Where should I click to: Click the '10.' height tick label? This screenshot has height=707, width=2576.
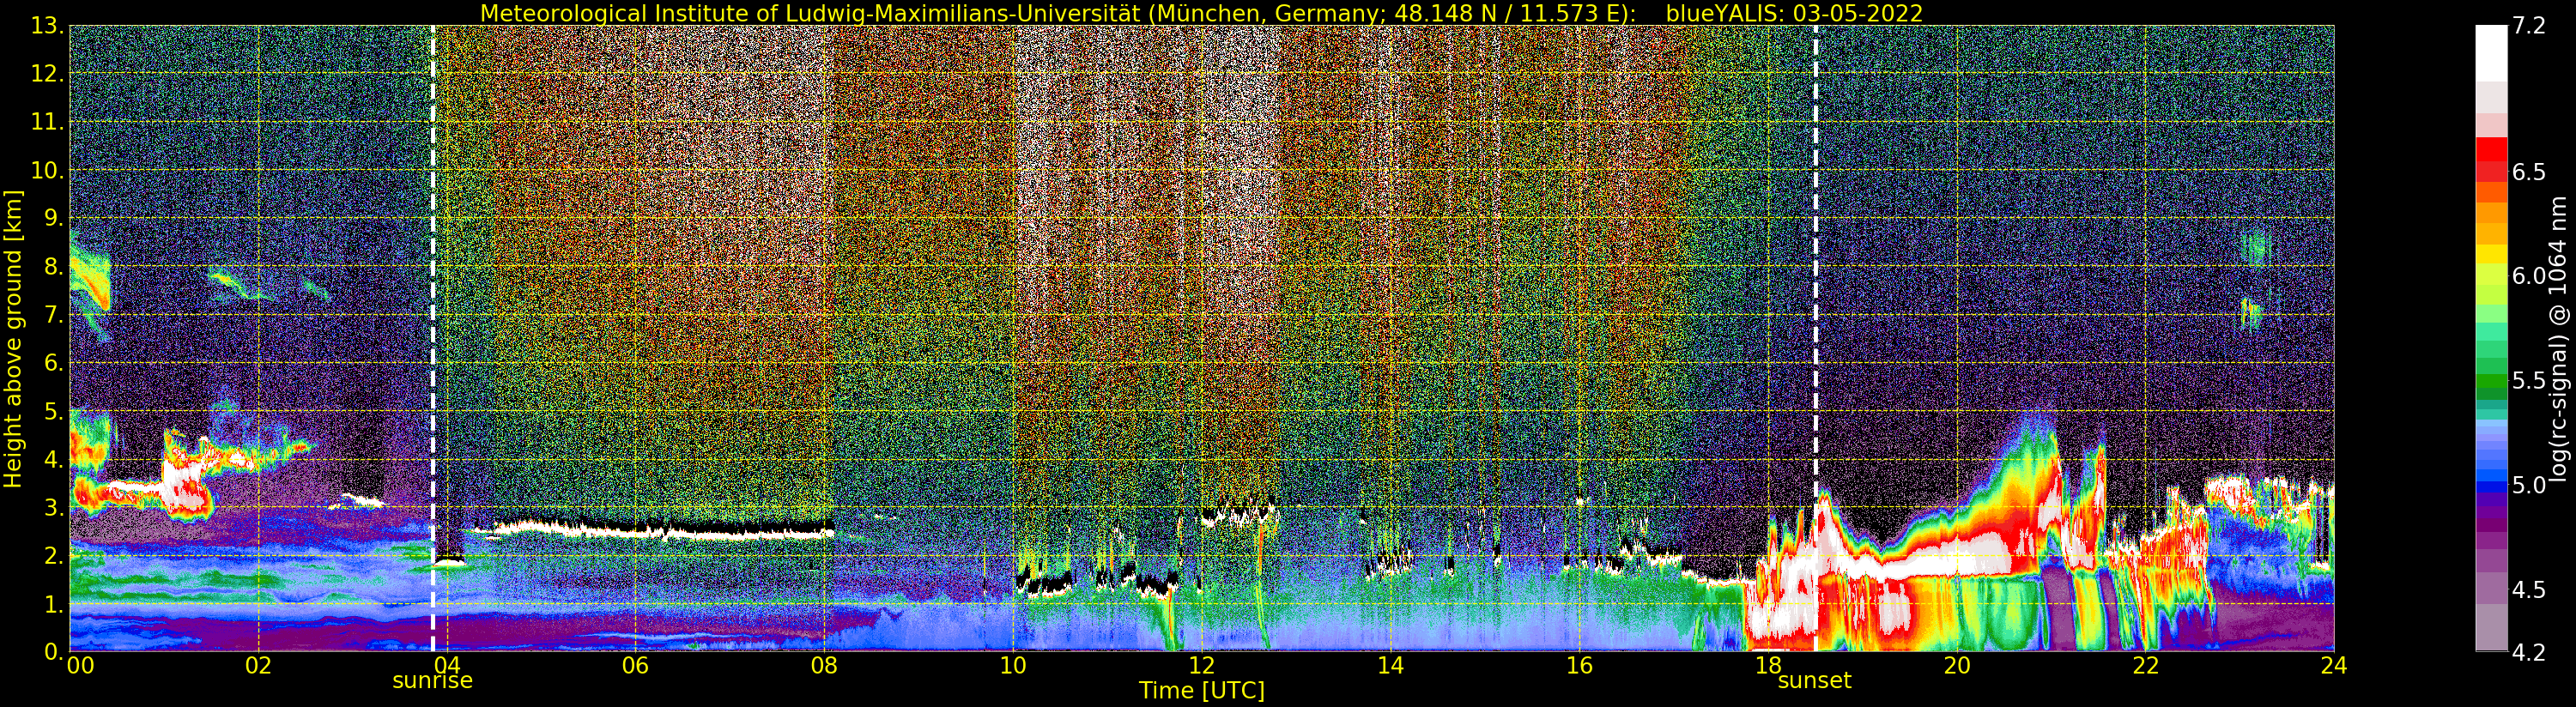point(47,171)
